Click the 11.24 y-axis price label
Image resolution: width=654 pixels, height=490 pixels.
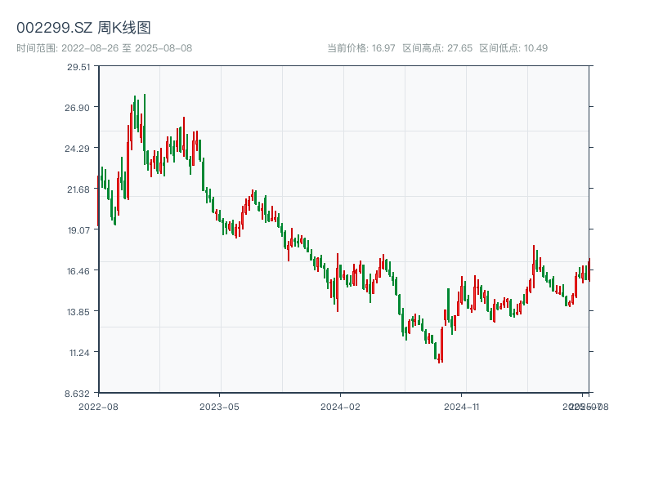[78, 353]
